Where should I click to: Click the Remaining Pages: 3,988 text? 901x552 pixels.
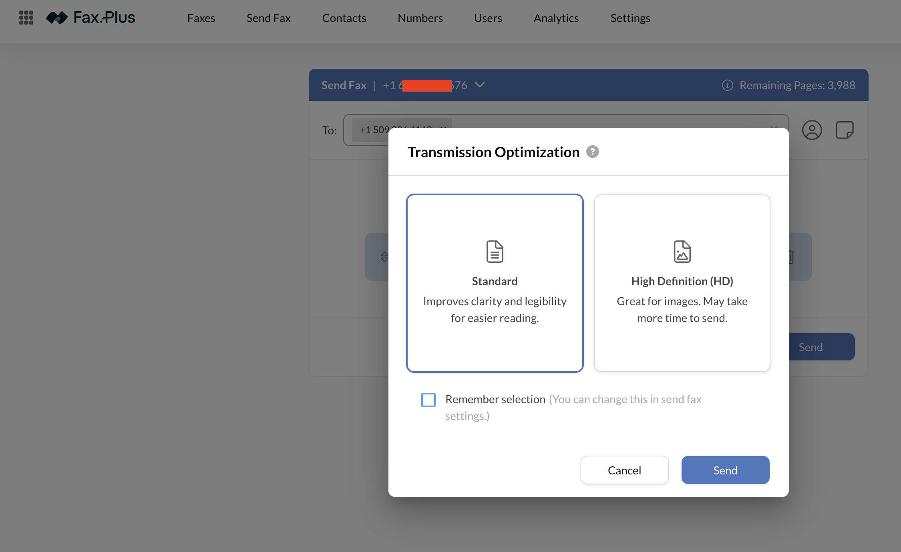point(797,85)
